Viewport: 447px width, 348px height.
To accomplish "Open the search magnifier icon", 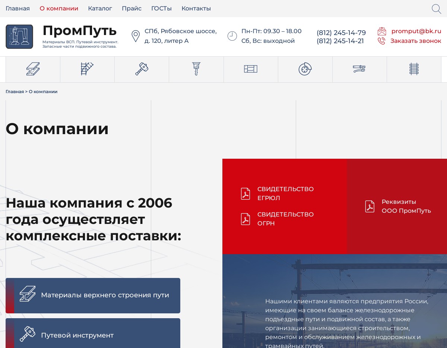I will pyautogui.click(x=436, y=9).
